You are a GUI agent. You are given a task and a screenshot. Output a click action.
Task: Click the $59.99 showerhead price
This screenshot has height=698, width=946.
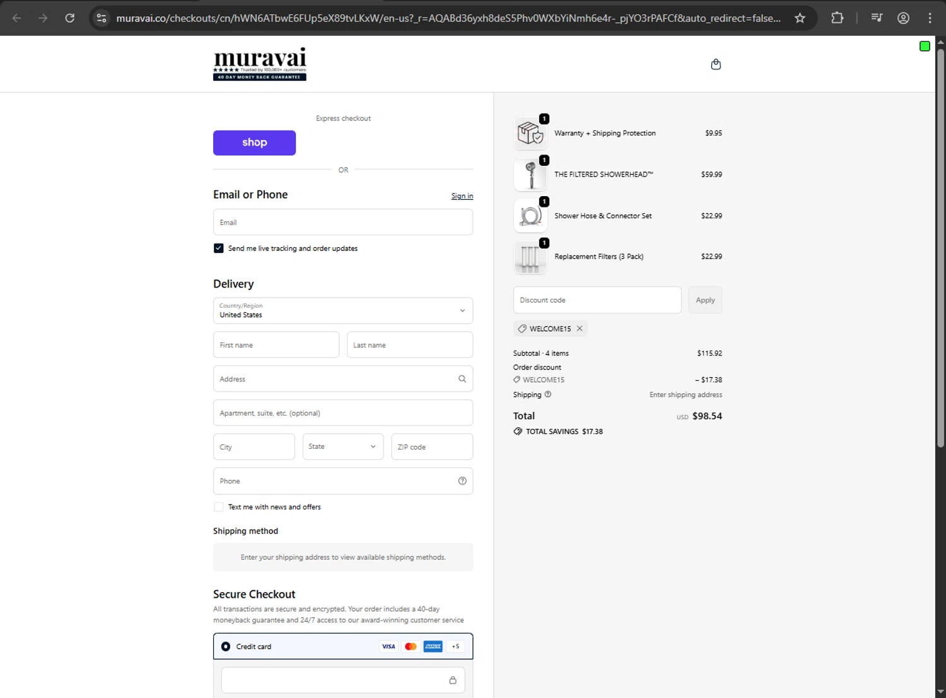[711, 175]
